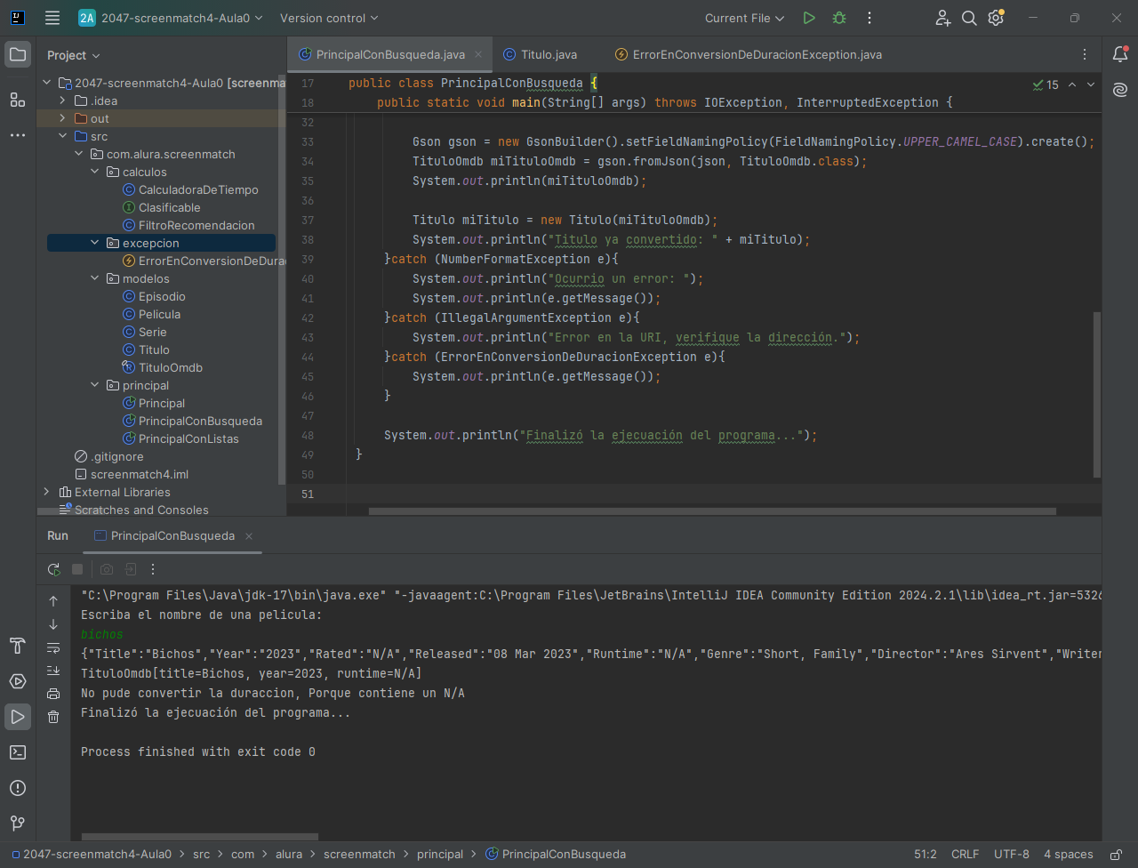Open IDE settings gear

[997, 18]
